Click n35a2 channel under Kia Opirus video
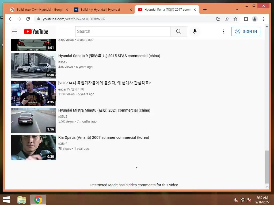The image size is (274, 205). [x=63, y=144]
